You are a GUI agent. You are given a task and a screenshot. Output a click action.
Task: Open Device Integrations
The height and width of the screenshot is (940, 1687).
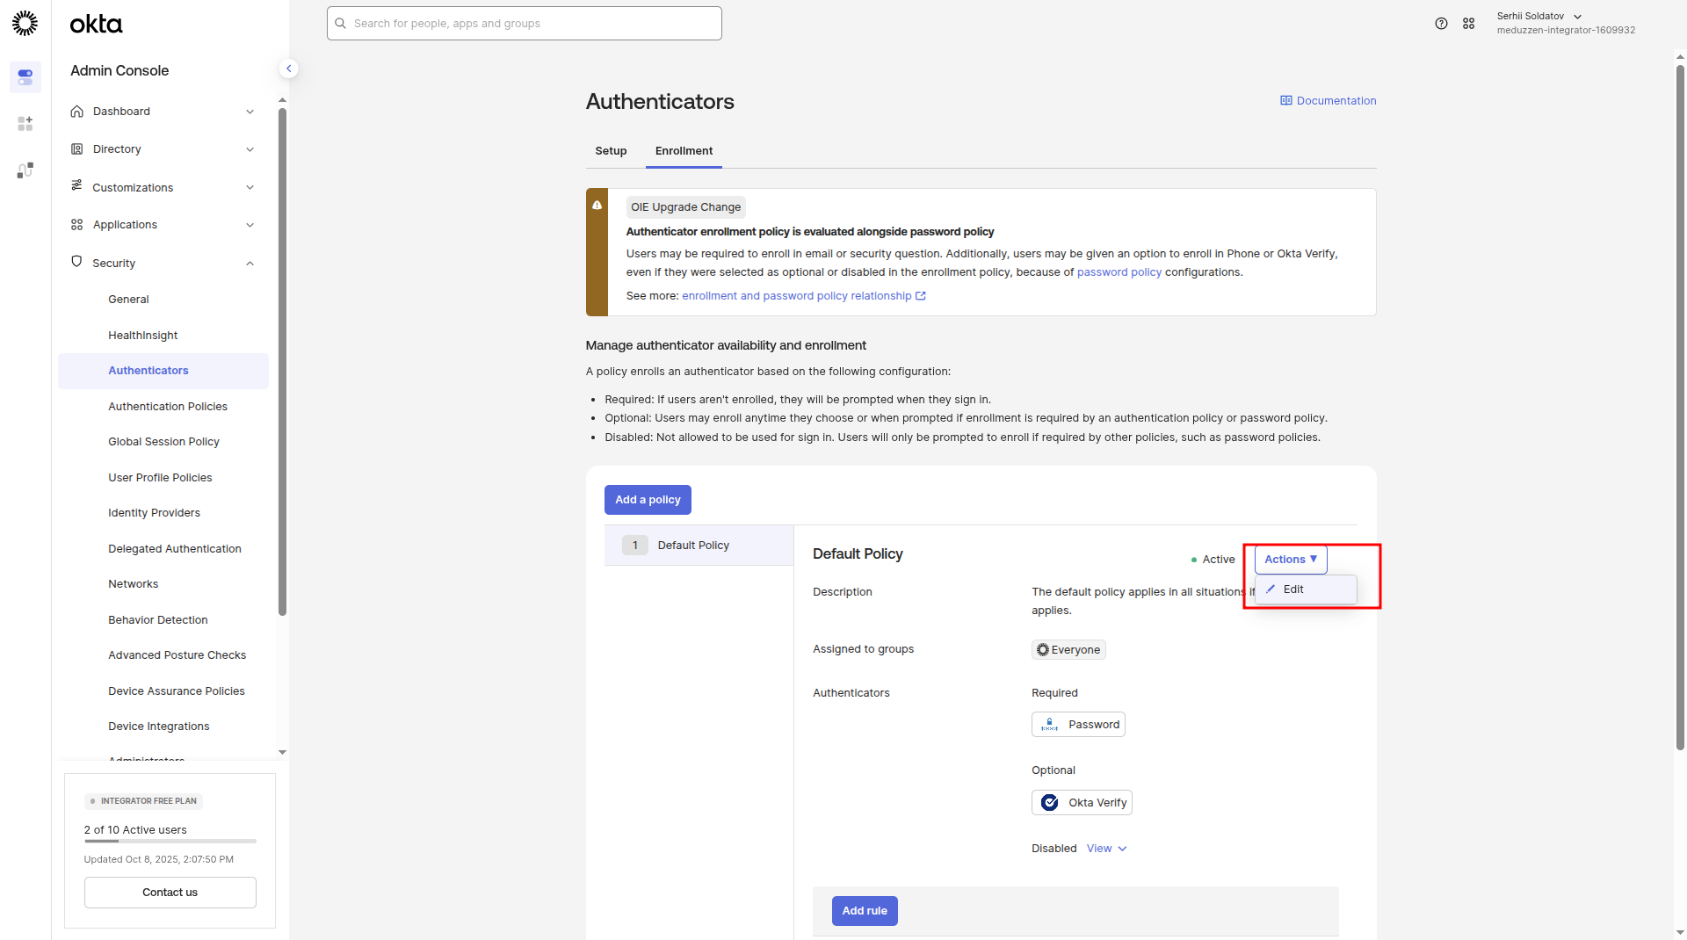(x=159, y=727)
